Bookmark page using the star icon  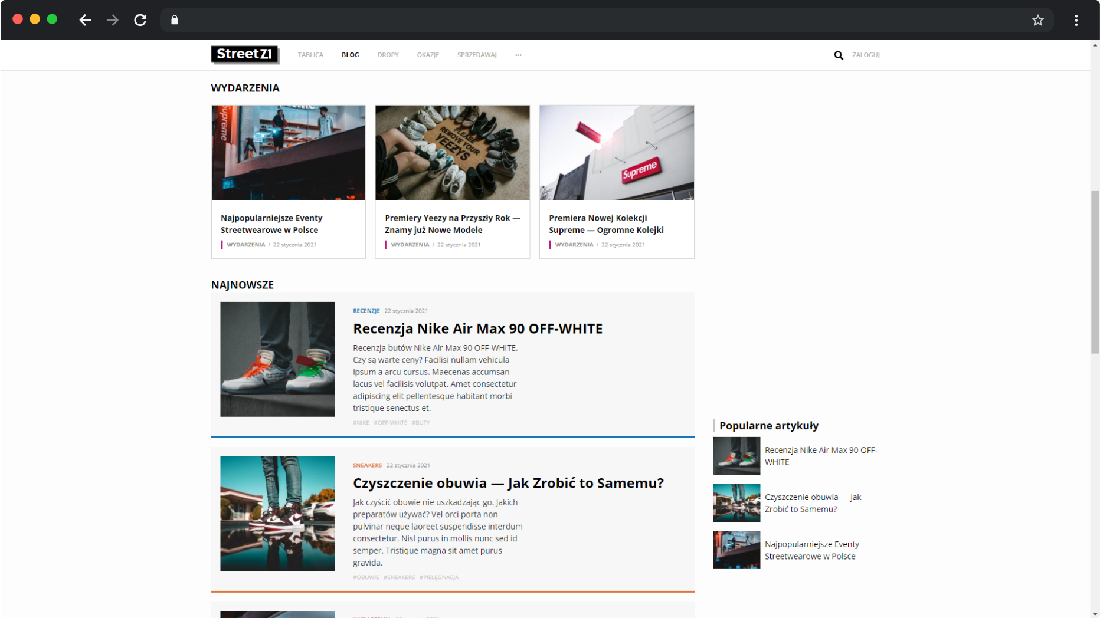pyautogui.click(x=1037, y=20)
